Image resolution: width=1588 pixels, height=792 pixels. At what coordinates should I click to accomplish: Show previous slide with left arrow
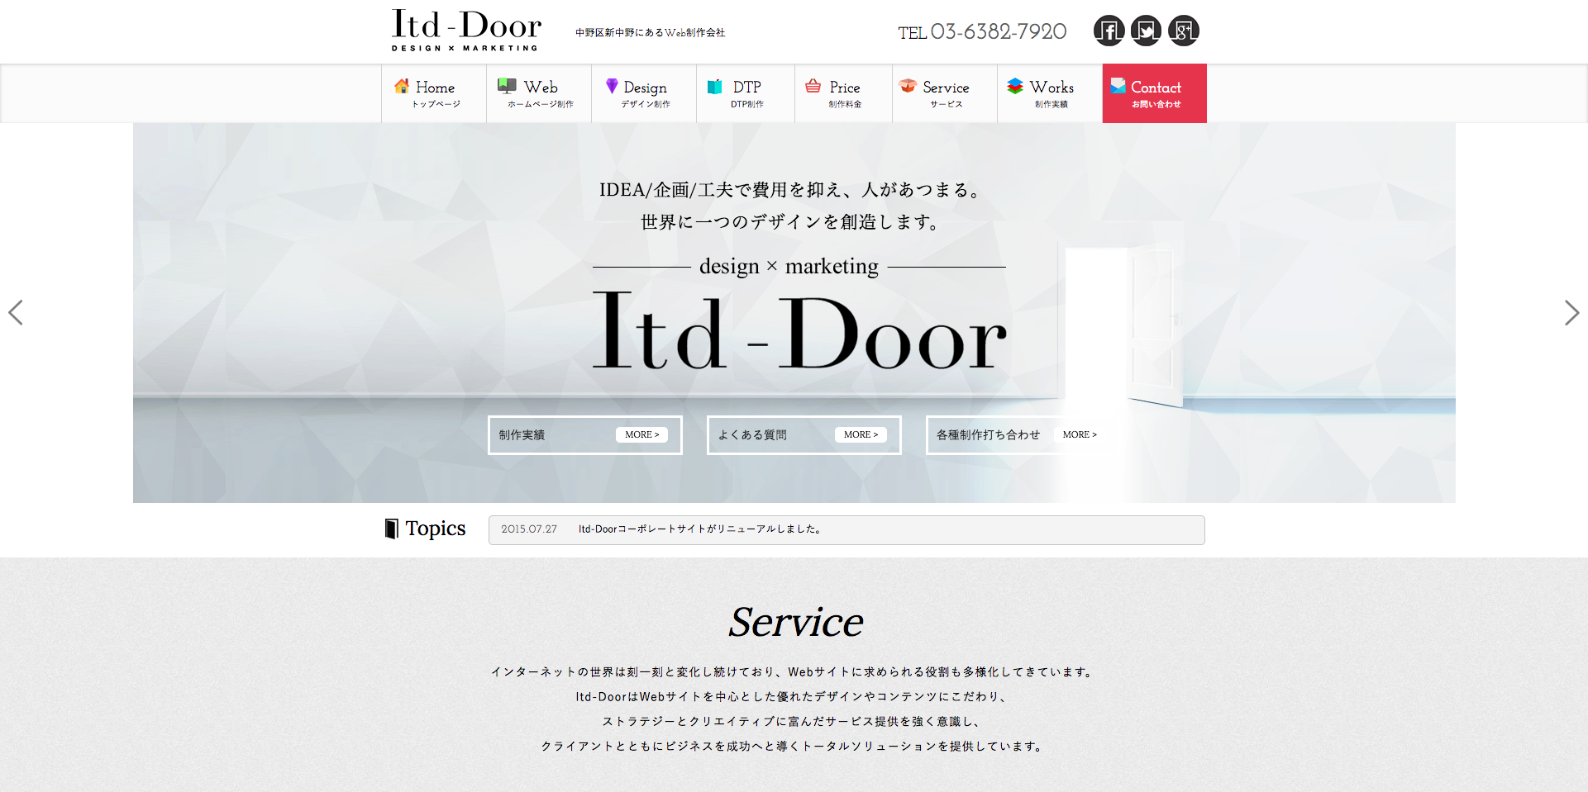(16, 312)
